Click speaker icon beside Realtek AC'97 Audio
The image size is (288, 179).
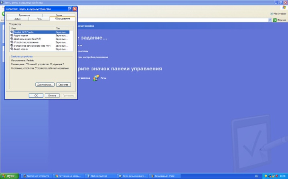(x=12, y=32)
